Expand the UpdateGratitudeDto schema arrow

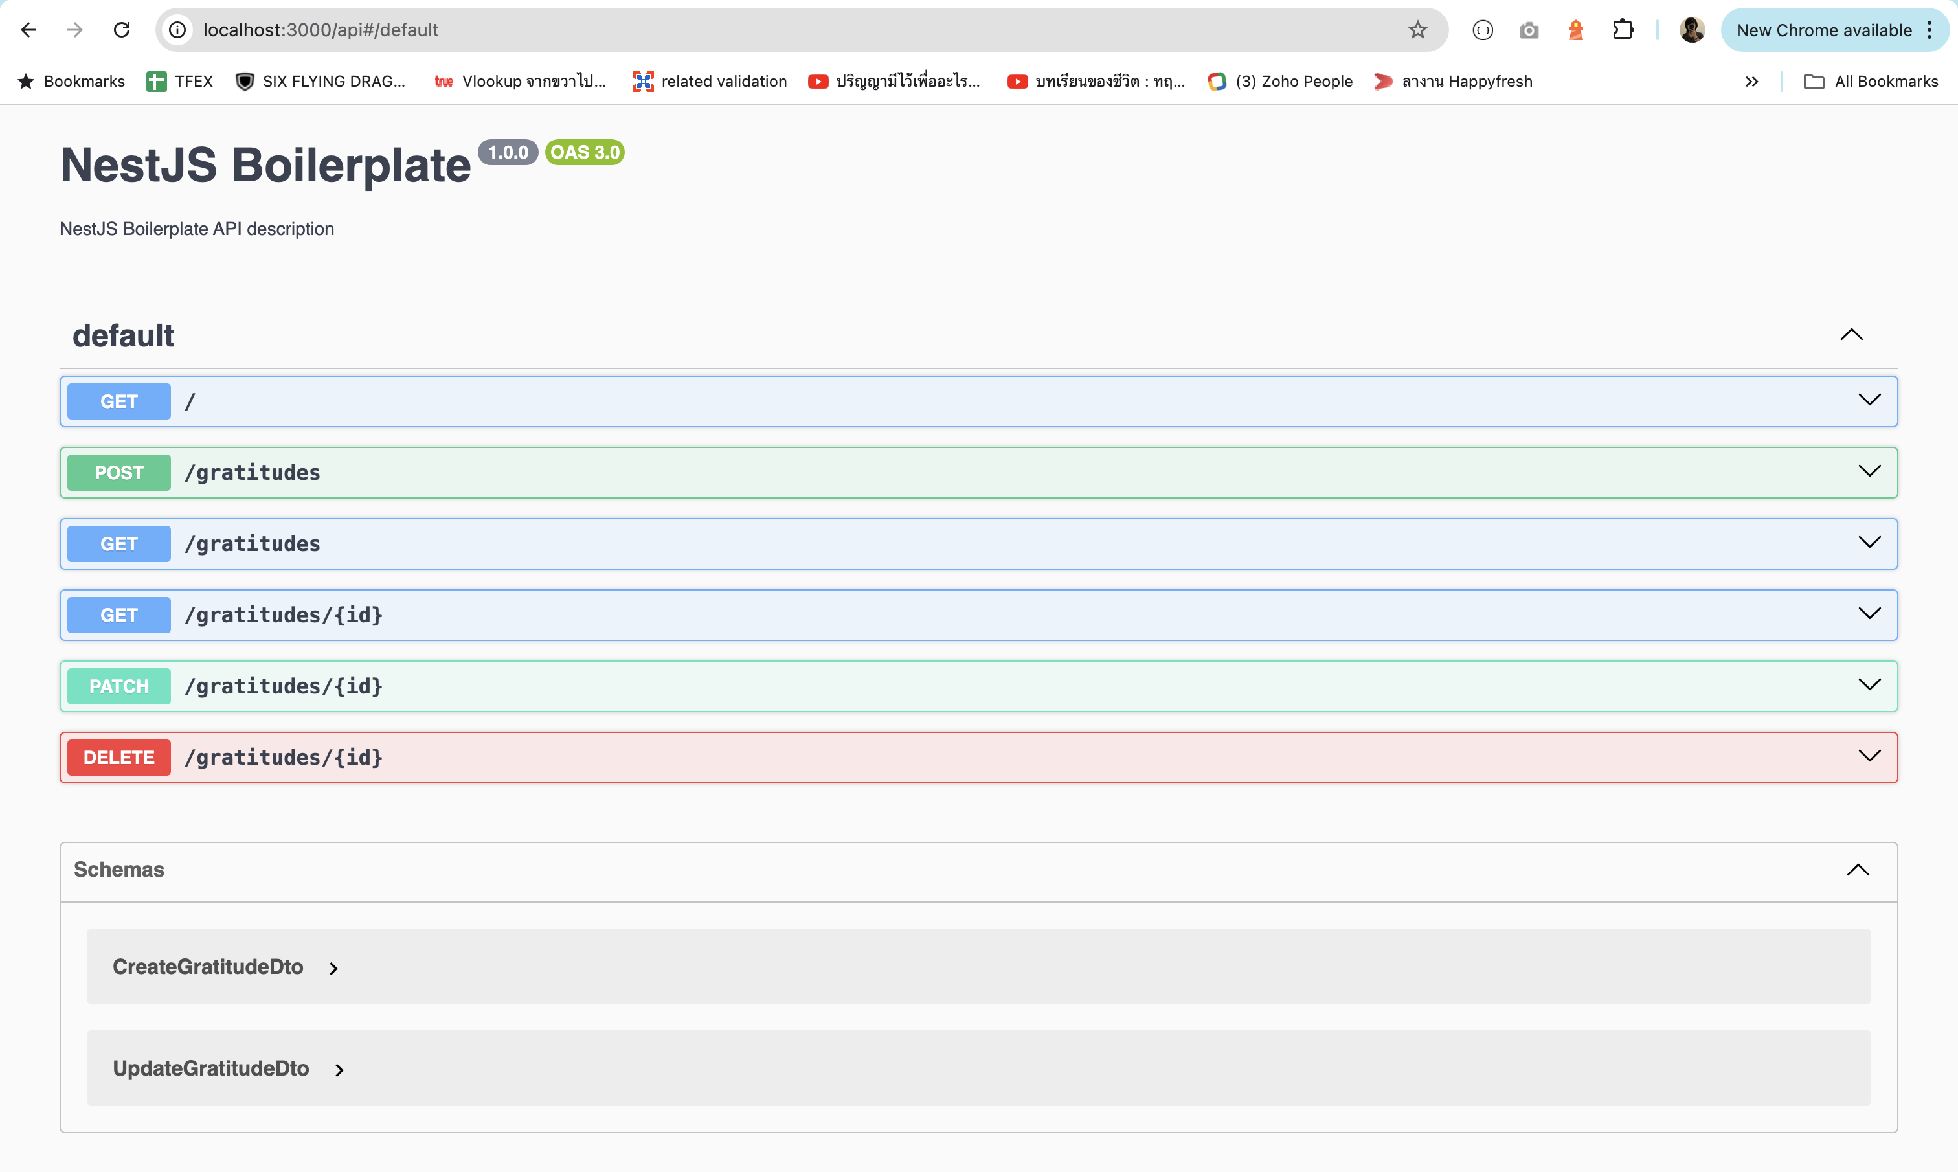pos(339,1070)
